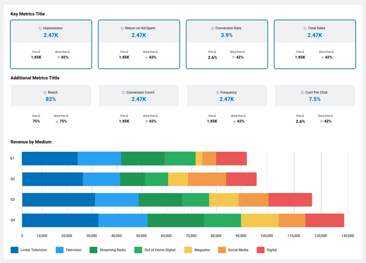The height and width of the screenshot is (263, 366).
Task: Click the Conversion Count value 2.47K
Action: (139, 99)
